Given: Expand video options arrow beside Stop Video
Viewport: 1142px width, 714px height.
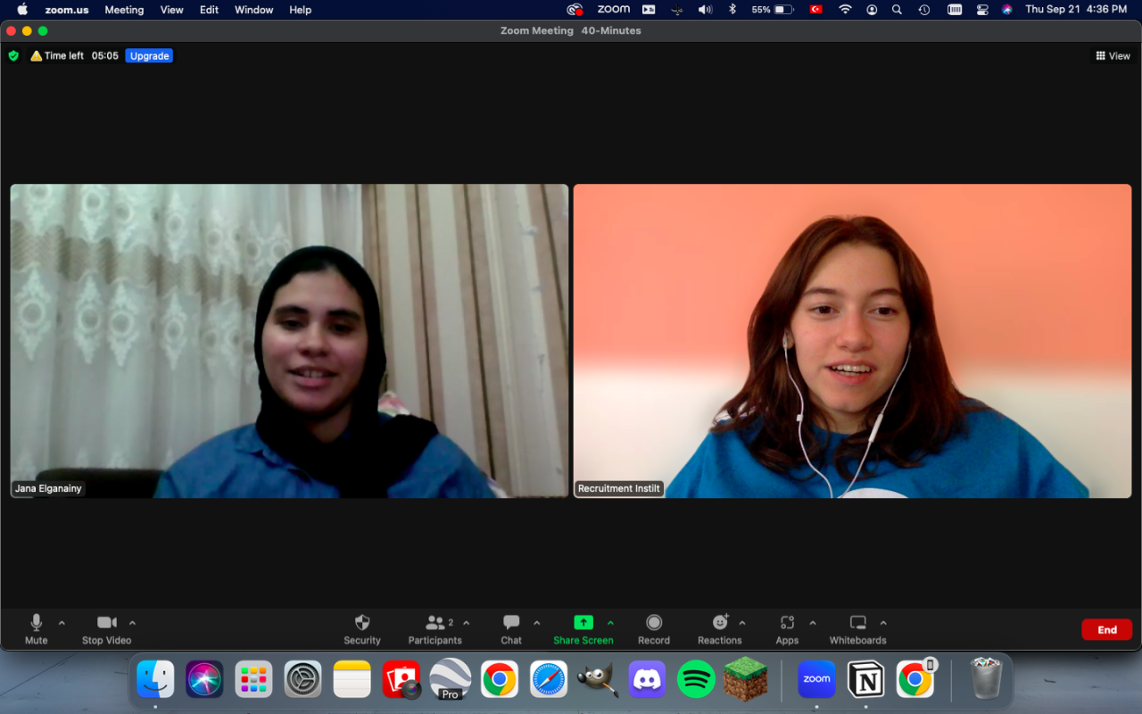Looking at the screenshot, I should (132, 623).
